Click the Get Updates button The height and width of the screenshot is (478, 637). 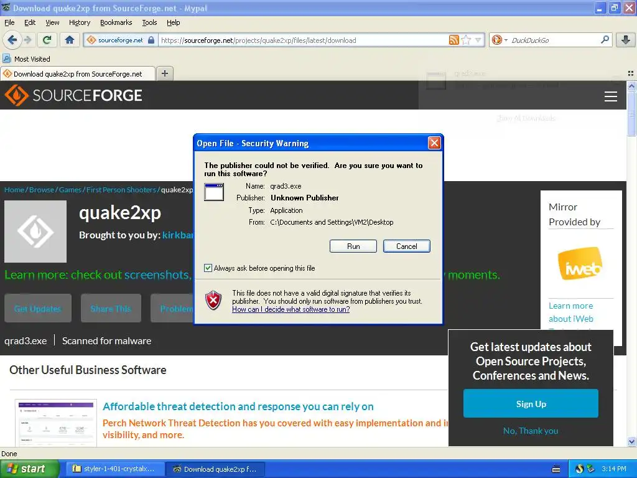(38, 309)
